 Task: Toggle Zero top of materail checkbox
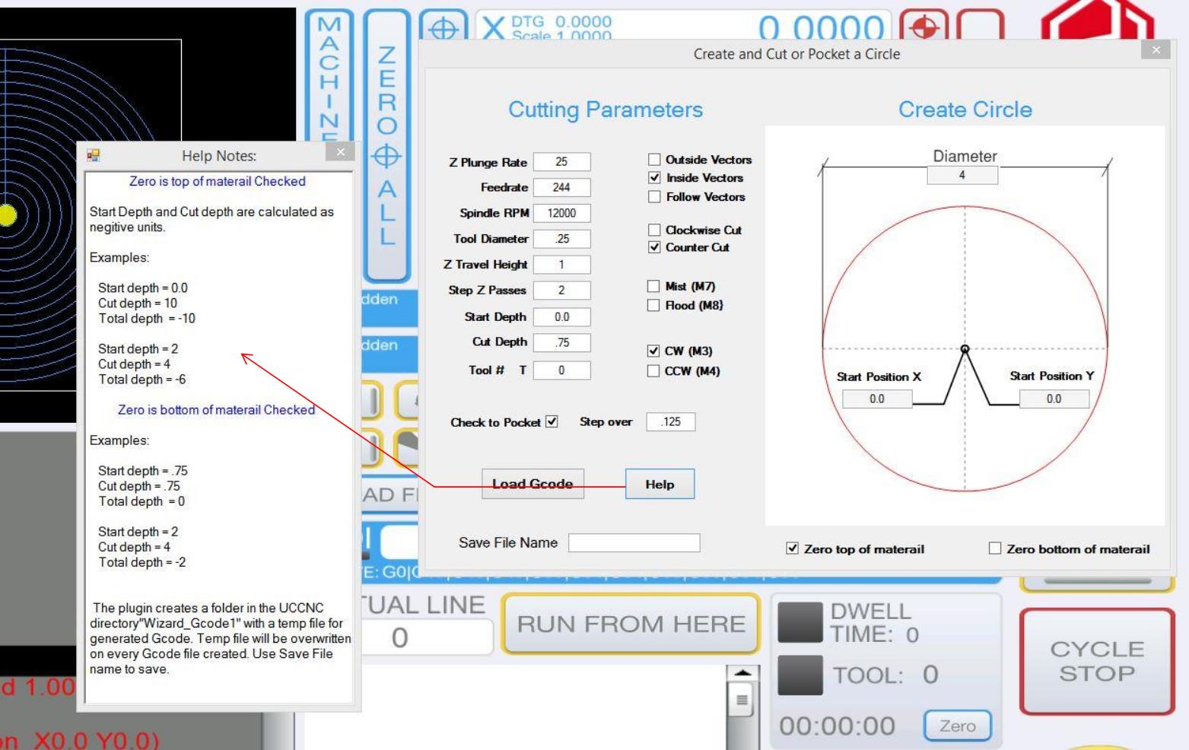[x=793, y=548]
